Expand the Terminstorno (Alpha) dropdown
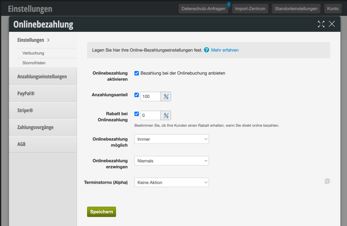The image size is (347, 226). click(171, 183)
